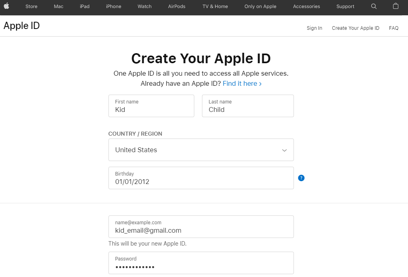The width and height of the screenshot is (408, 277).
Task: Open the shopping bag icon
Action: tap(396, 6)
